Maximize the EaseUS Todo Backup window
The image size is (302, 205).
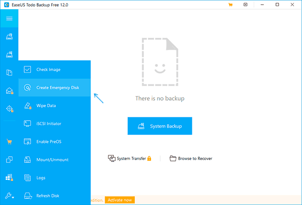point(277,5)
